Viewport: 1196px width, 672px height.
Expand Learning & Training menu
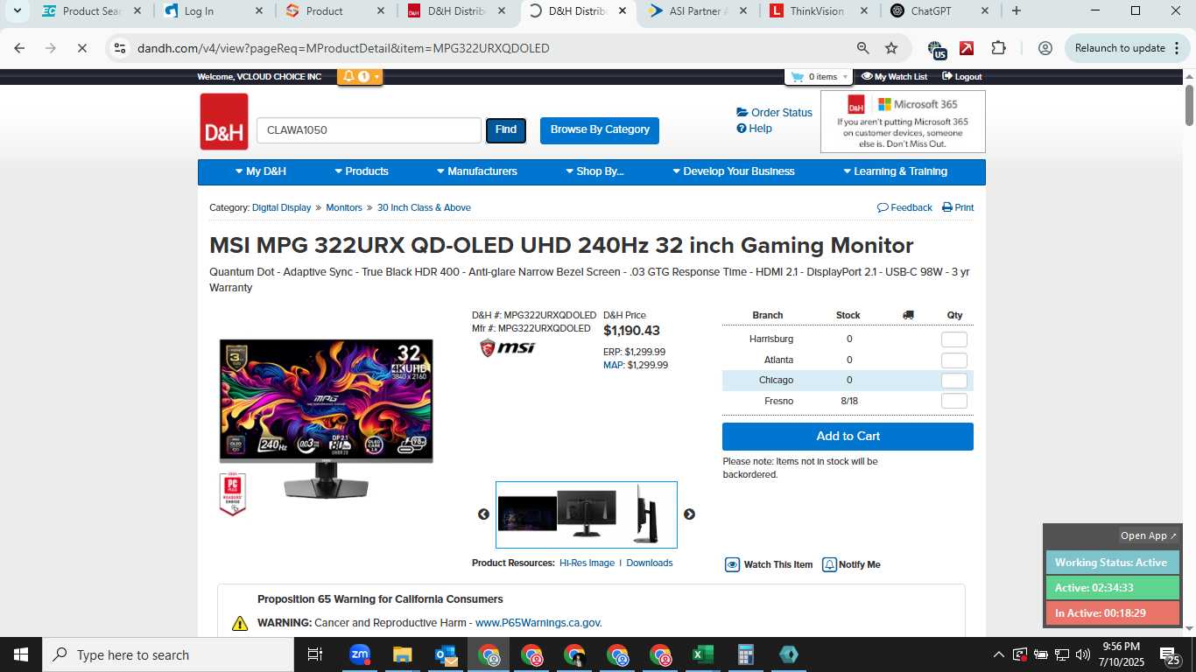(896, 171)
